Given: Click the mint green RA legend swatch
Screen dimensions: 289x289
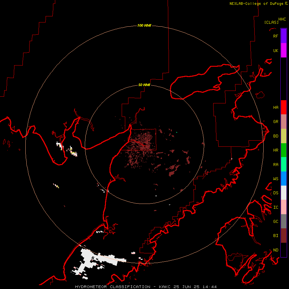Looking at the screenshot, I should click(x=284, y=164).
